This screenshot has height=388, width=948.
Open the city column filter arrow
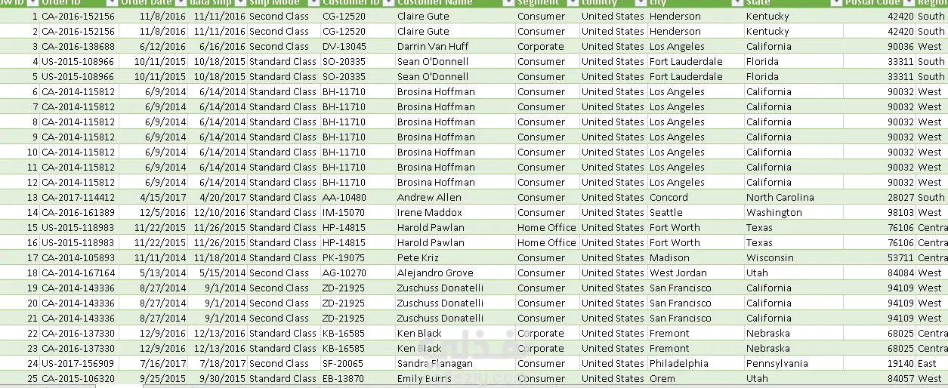[737, 3]
